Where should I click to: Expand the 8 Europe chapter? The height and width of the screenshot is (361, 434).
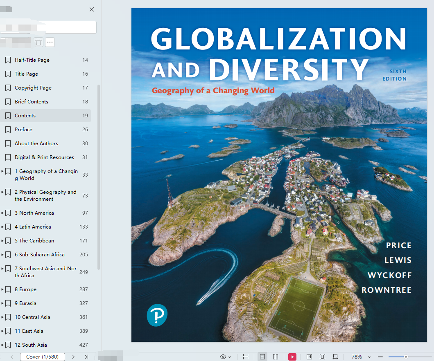(2, 289)
